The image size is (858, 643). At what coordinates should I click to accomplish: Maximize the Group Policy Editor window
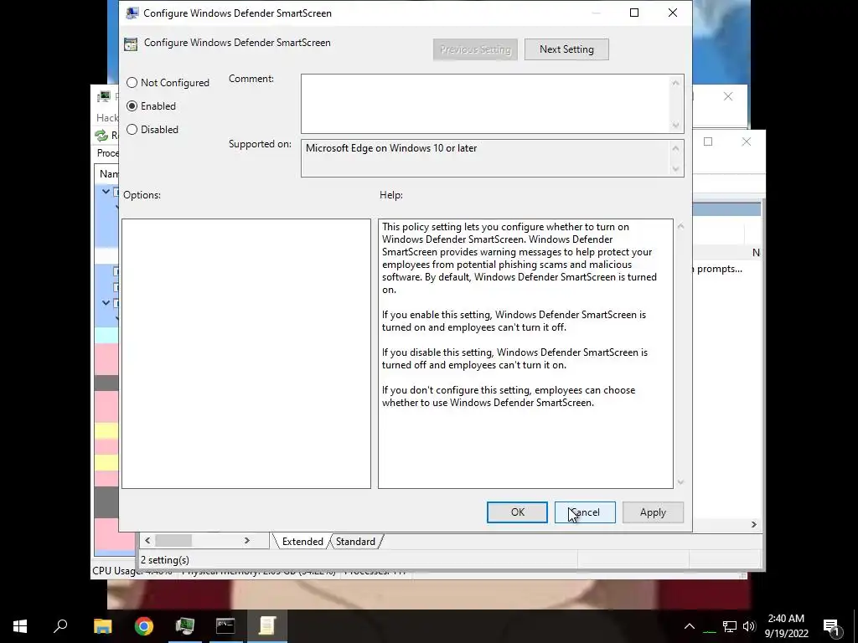[708, 141]
